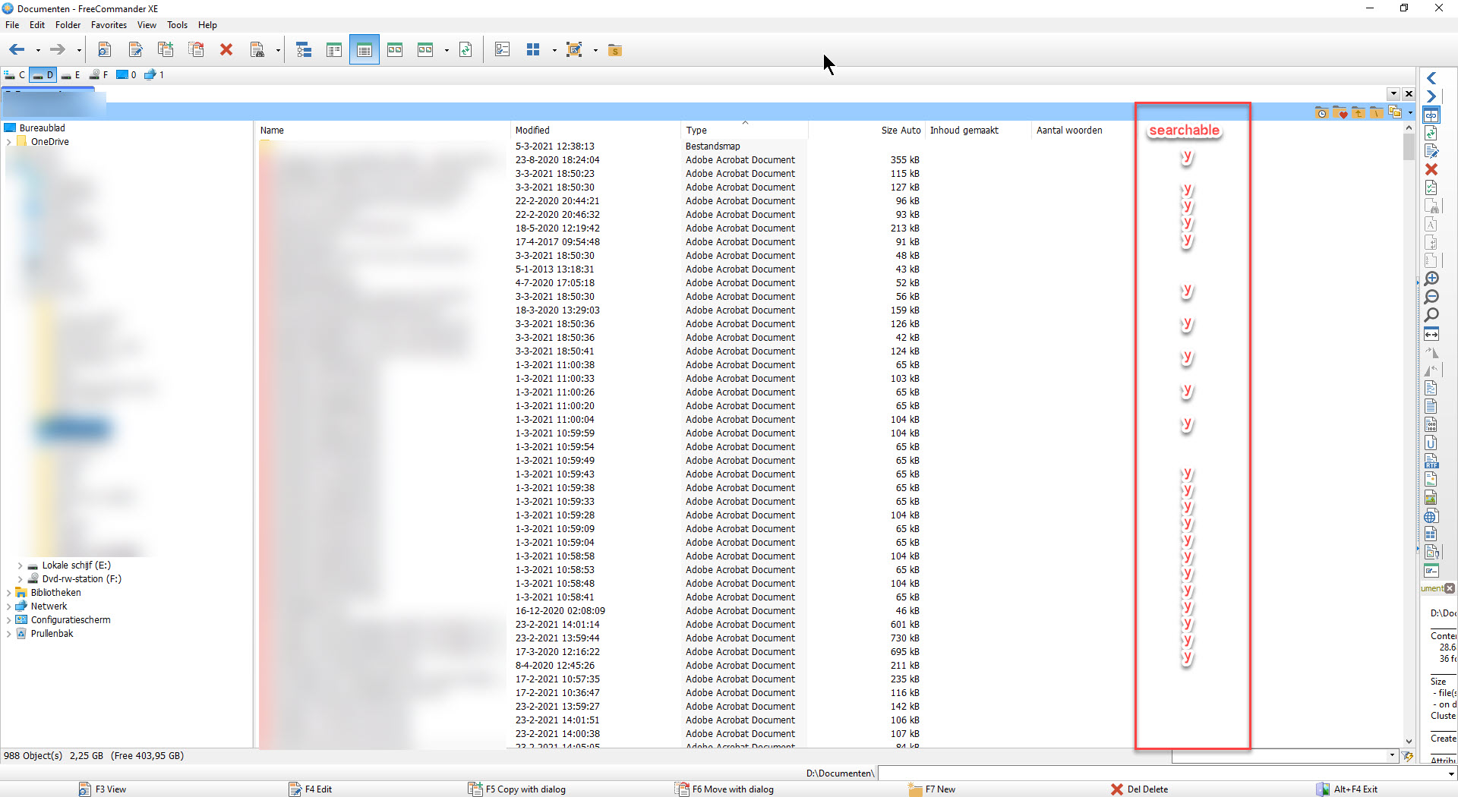Select drive D button
Screen dimensions: 1458x797
point(43,75)
